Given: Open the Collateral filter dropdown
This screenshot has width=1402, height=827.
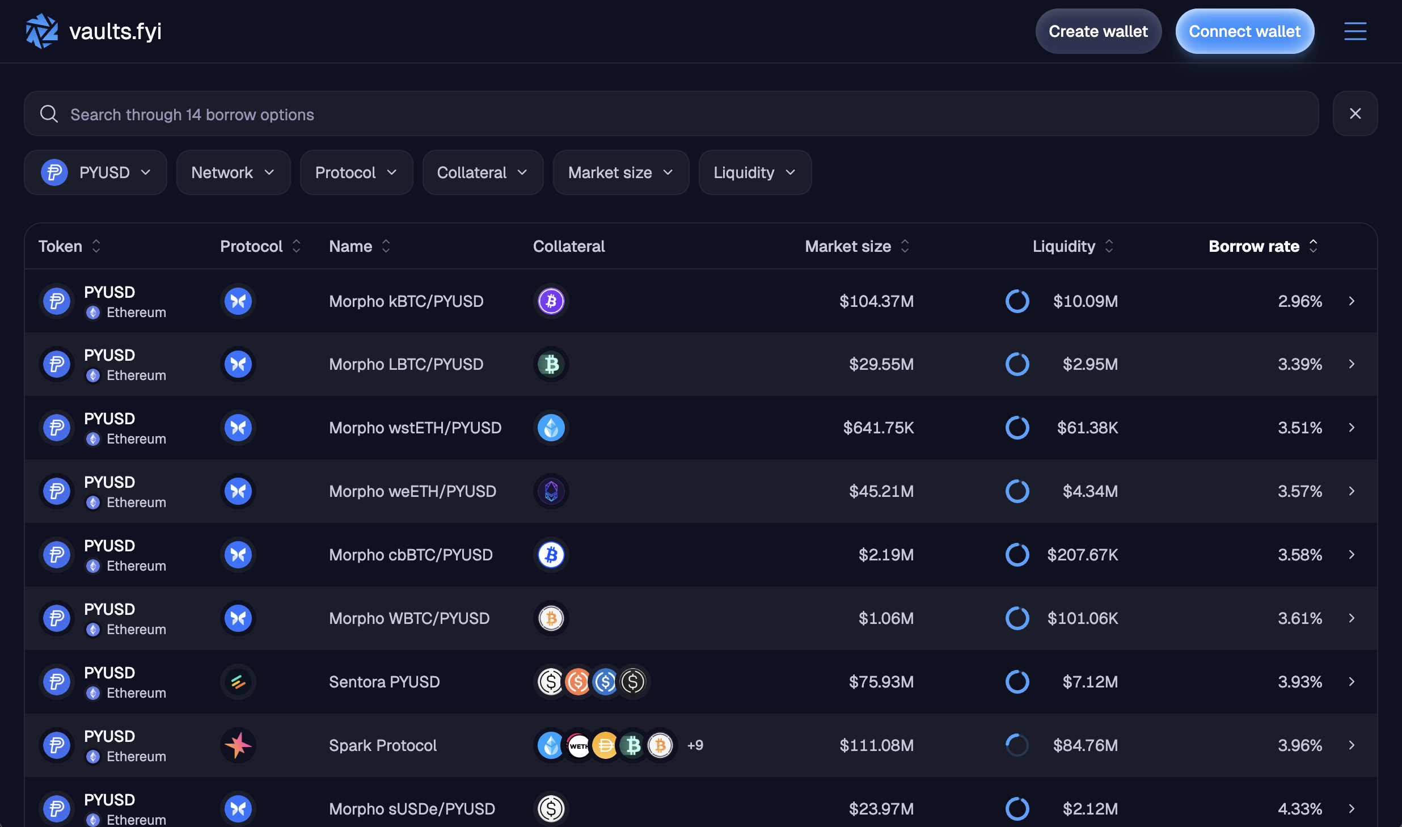Looking at the screenshot, I should pyautogui.click(x=483, y=172).
